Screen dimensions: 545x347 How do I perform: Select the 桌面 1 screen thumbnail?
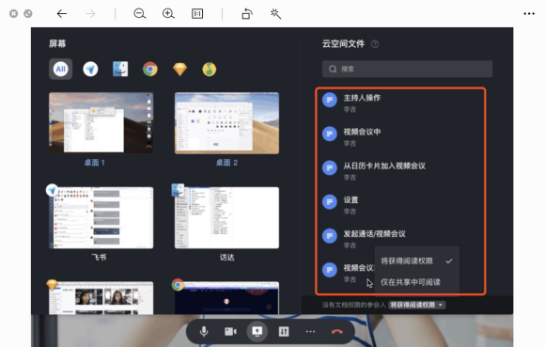tap(101, 123)
